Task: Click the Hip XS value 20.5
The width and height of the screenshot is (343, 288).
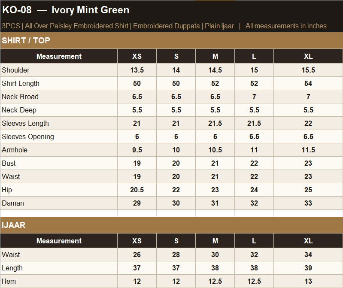Action: click(137, 190)
